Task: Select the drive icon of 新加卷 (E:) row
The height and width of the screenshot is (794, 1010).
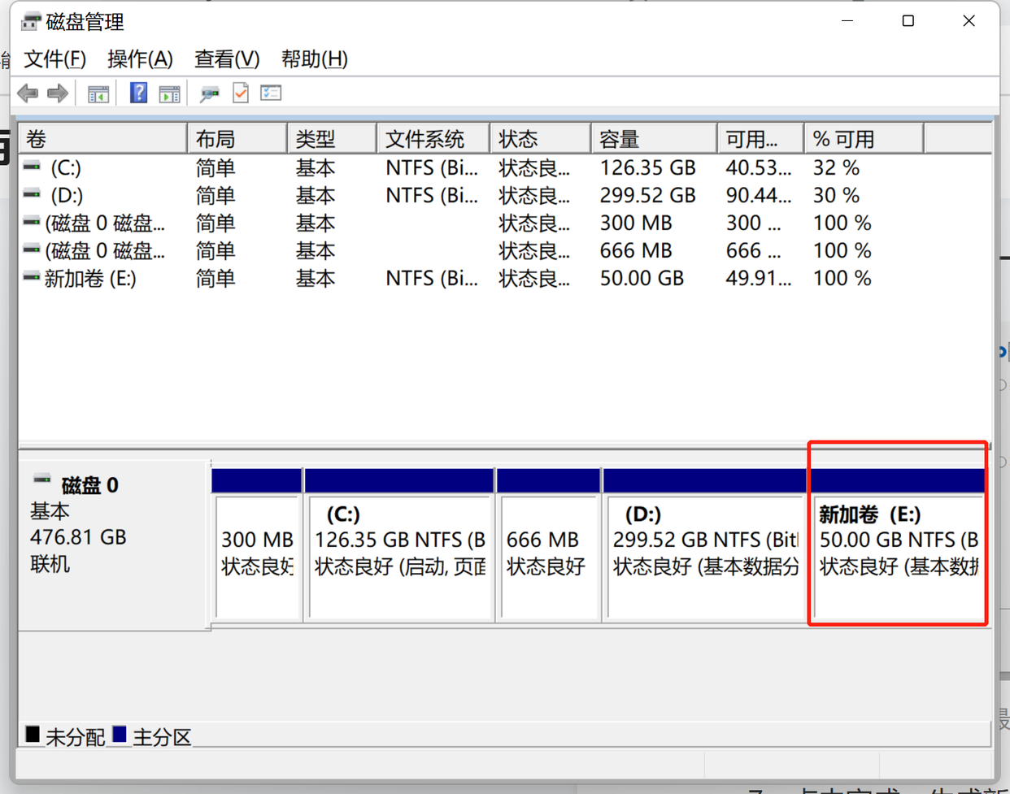Action: coord(32,277)
